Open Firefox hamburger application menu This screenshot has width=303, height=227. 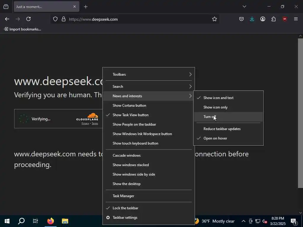[x=296, y=19]
